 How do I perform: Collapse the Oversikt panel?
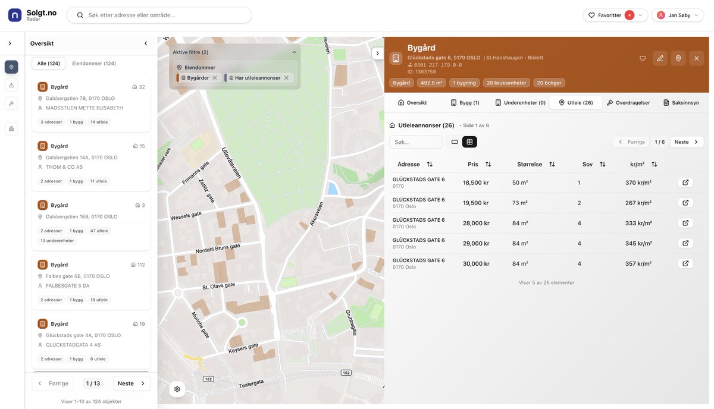click(146, 43)
